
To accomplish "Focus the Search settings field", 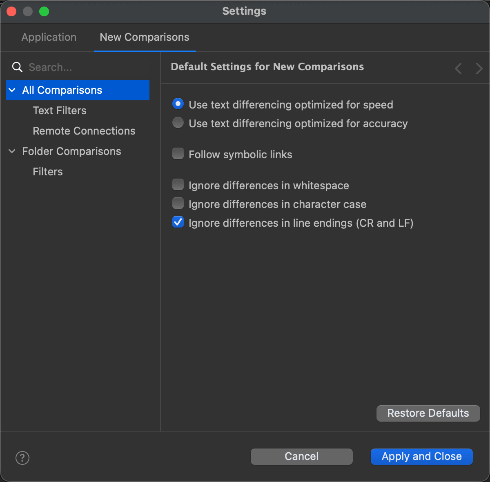I will click(88, 67).
